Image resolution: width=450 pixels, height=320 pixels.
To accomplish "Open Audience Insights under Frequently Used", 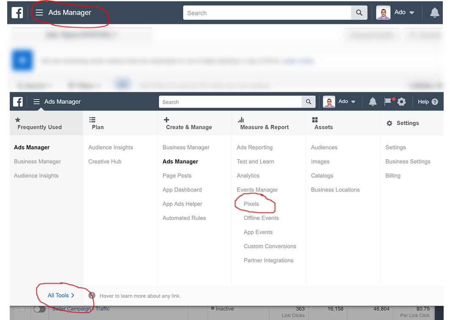I will tap(36, 176).
